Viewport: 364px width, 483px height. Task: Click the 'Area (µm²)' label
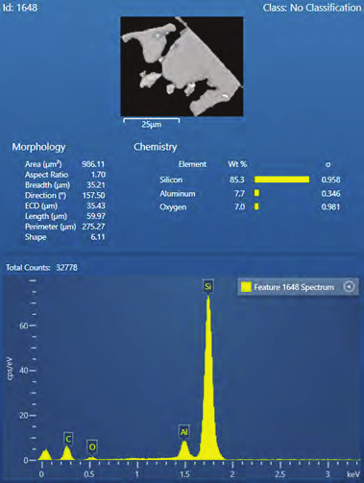click(43, 164)
